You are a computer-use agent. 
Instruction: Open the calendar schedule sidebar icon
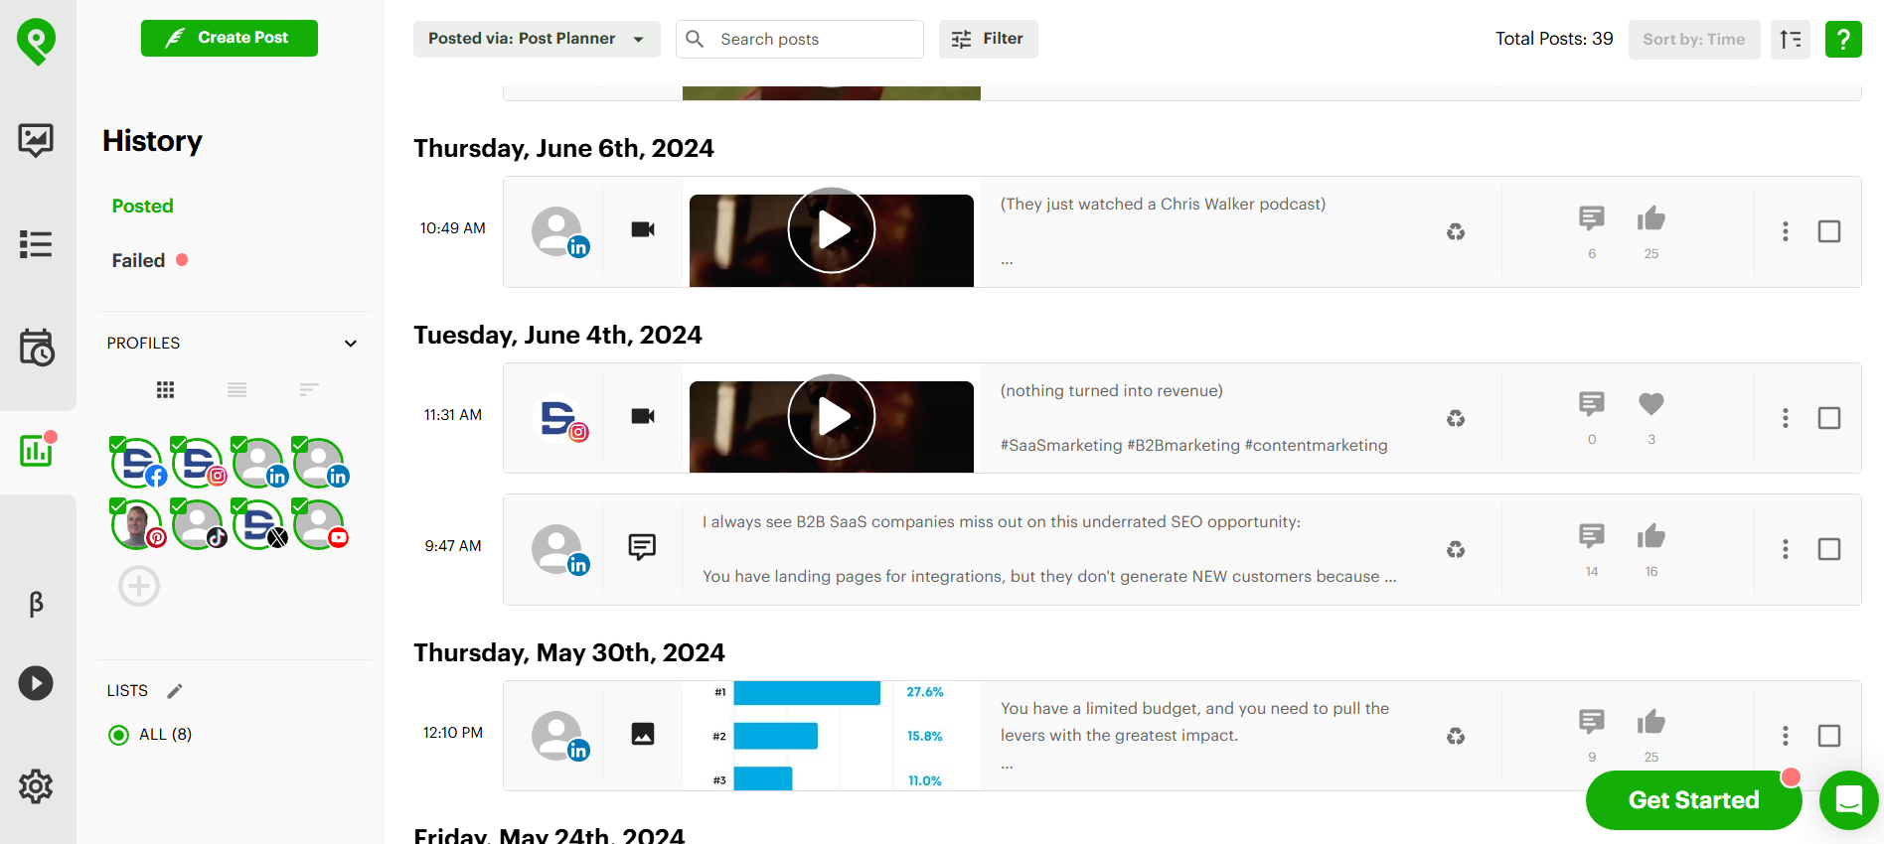point(37,348)
